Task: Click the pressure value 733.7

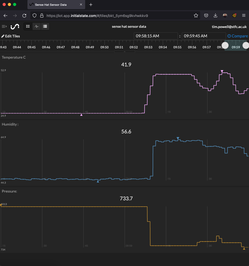Action: click(126, 198)
